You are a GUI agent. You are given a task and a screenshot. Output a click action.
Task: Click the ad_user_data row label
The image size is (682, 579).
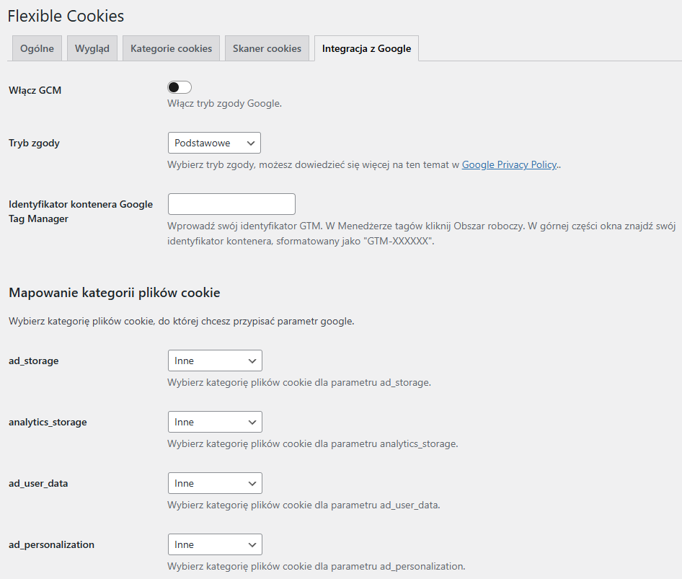pyautogui.click(x=38, y=483)
